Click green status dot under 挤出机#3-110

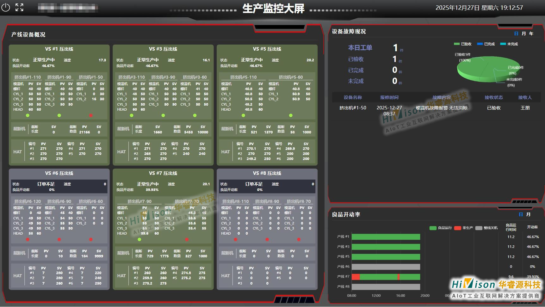coord(132,115)
